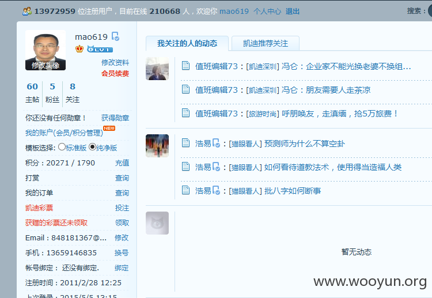Click the 暂无动态 message

coord(357,252)
